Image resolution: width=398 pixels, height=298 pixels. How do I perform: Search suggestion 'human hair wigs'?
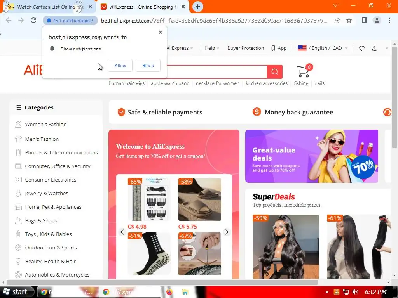tap(127, 83)
